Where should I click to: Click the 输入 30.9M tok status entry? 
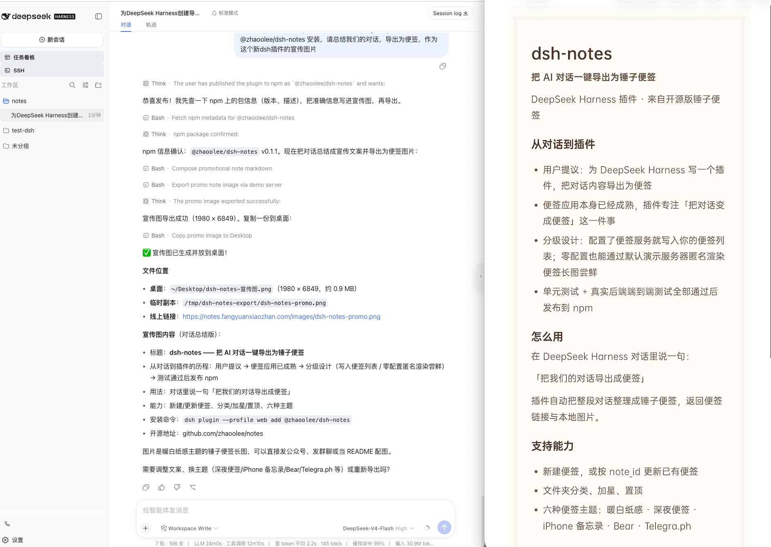[415, 543]
